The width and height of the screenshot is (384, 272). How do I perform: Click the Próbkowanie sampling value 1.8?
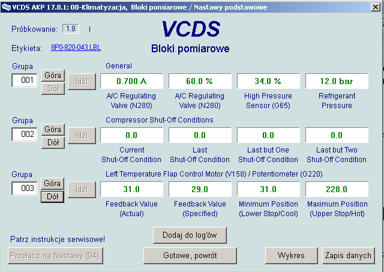71,29
